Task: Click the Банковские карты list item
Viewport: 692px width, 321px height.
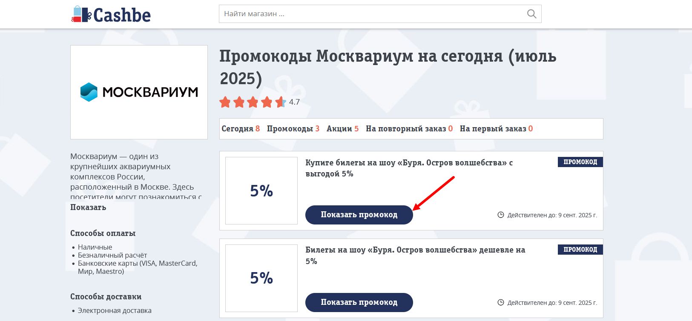Action: click(x=138, y=267)
